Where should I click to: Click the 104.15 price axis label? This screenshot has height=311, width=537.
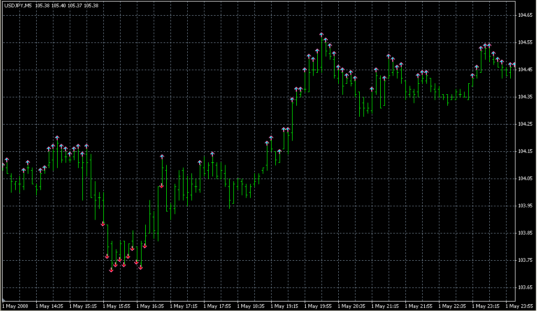[x=525, y=151]
